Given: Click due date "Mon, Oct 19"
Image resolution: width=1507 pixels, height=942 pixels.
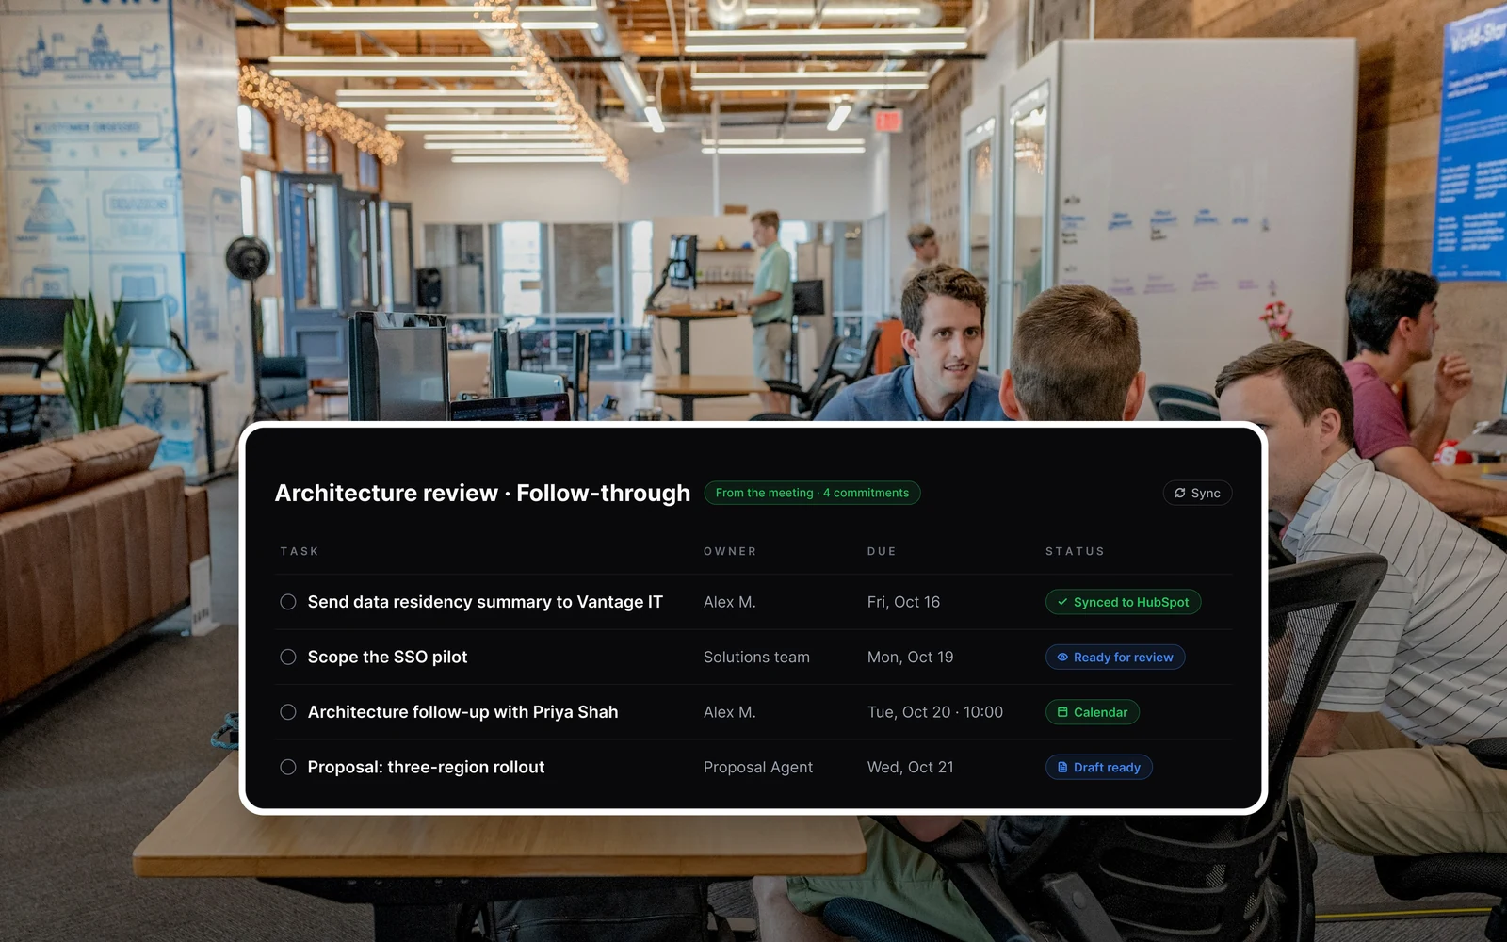Looking at the screenshot, I should (x=910, y=657).
